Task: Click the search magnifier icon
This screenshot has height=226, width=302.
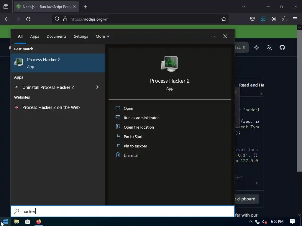Action: 17,211
